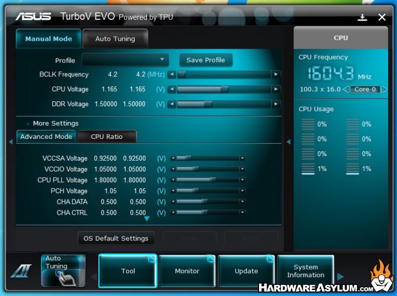Screen dimensions: 397x296
Task: Collapse left panel with left-edge triangle
Action: point(10,142)
